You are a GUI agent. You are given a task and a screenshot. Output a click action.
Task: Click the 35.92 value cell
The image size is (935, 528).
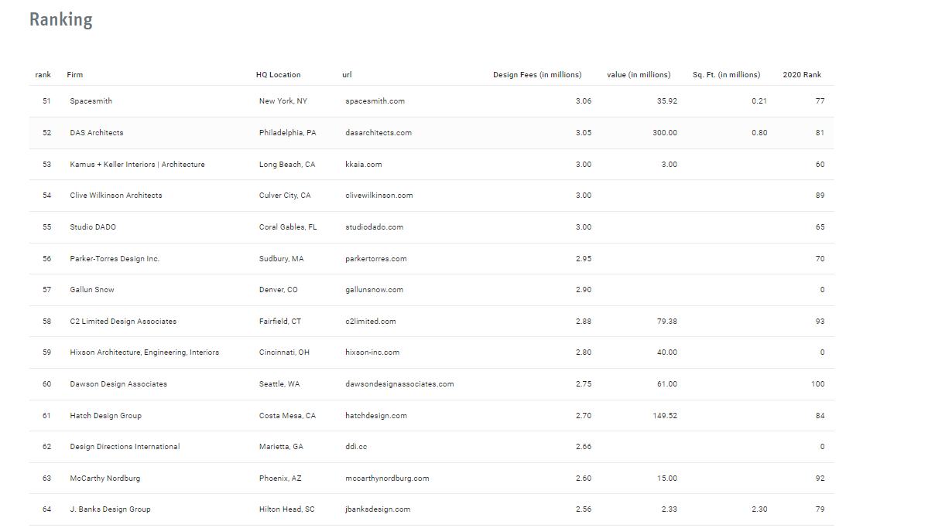coord(667,101)
